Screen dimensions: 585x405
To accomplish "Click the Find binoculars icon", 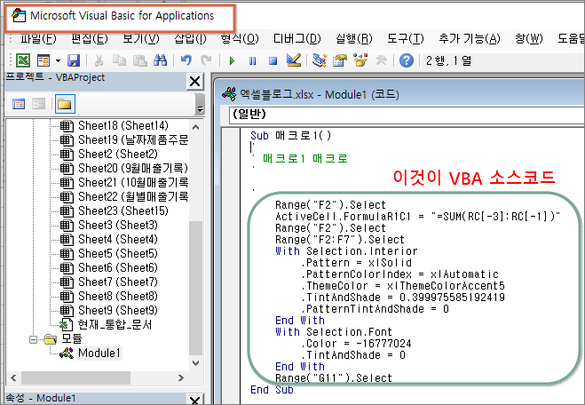I will coord(161,60).
